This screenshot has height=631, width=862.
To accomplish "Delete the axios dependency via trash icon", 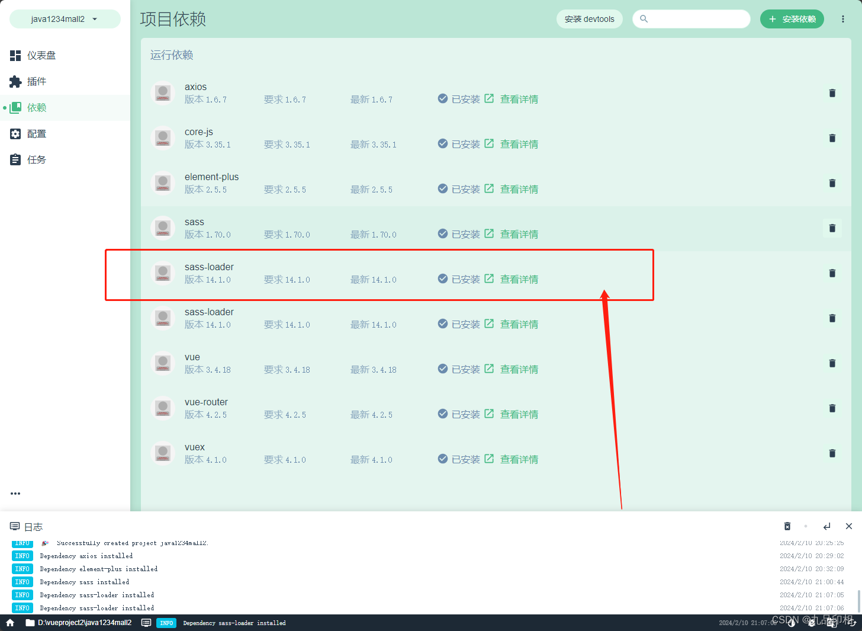I will [x=832, y=93].
